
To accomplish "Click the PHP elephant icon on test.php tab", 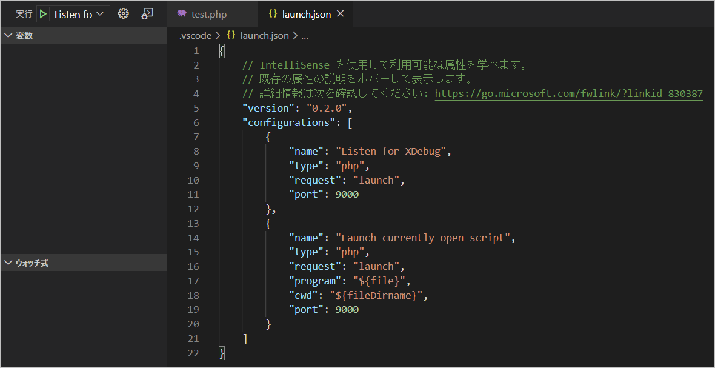I will (x=182, y=12).
